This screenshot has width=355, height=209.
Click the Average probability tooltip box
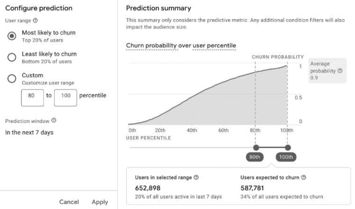pyautogui.click(x=327, y=70)
